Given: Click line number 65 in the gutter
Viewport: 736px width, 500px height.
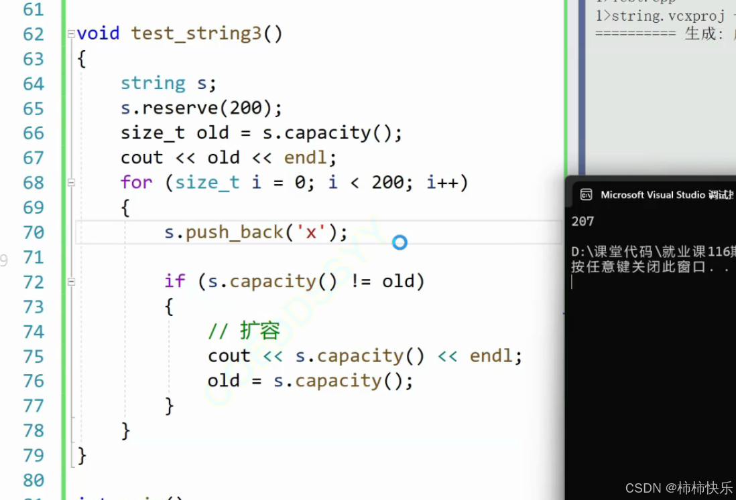Looking at the screenshot, I should coord(34,108).
